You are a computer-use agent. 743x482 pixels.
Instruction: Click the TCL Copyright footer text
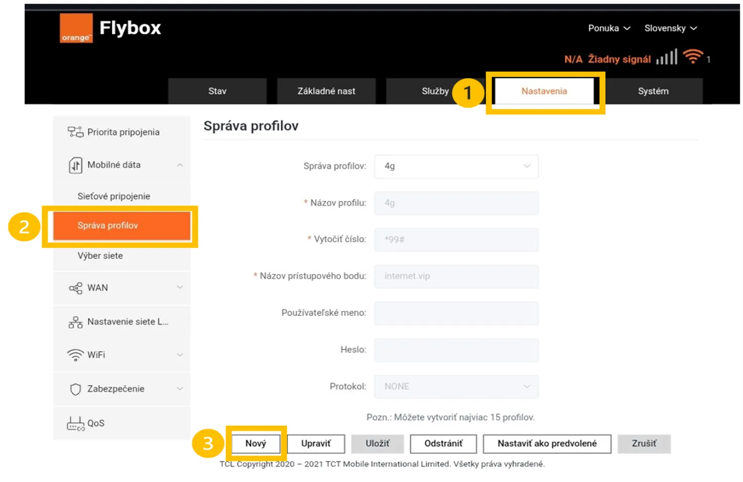[382, 464]
